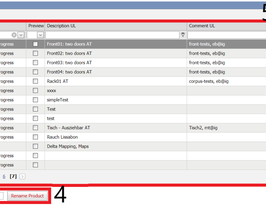Select the Rauch Lissabon row text
Image resolution: width=266 pixels, height=207 pixels.
[x=62, y=137]
